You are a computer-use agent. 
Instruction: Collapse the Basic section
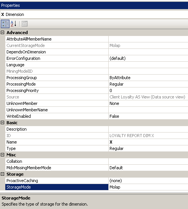tap(3, 123)
